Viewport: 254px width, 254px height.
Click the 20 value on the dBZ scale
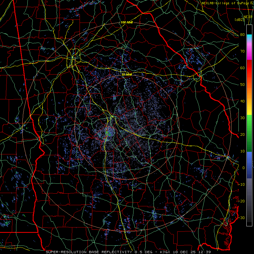click(242, 135)
